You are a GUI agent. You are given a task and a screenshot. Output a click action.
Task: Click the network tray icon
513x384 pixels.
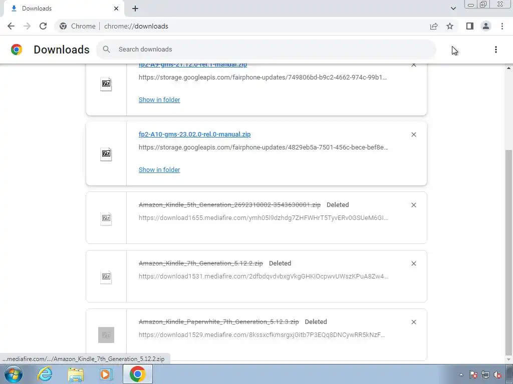(x=485, y=375)
